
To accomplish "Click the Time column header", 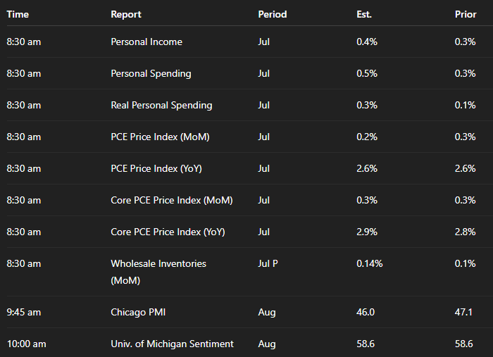I will [x=18, y=15].
